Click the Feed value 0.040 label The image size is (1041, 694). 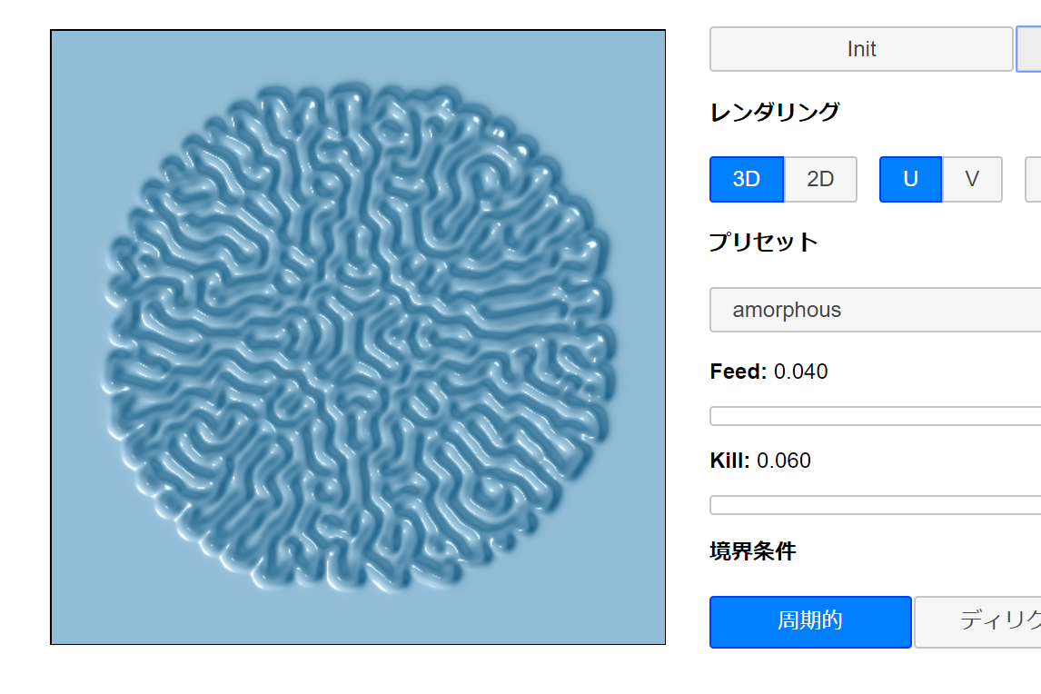(800, 372)
